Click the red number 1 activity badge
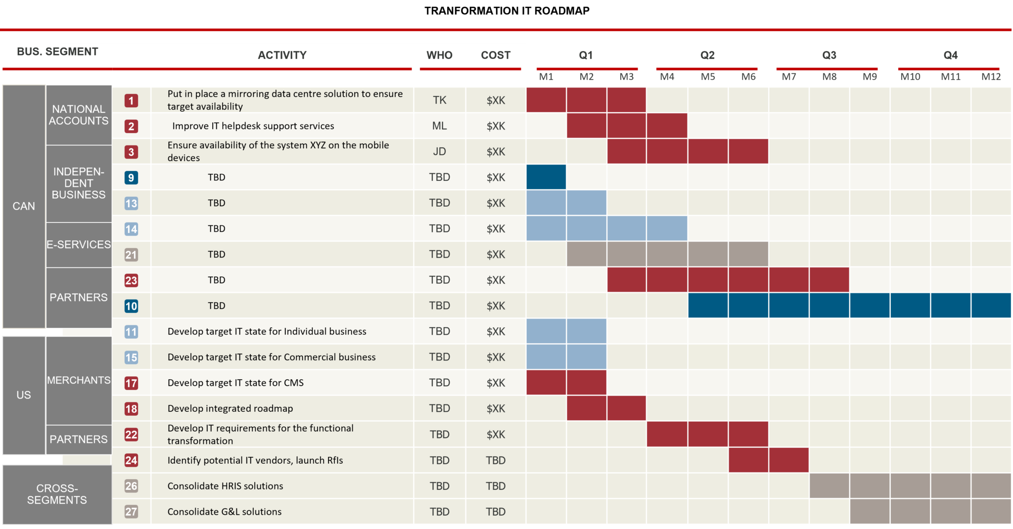The width and height of the screenshot is (1013, 529). pos(131,101)
